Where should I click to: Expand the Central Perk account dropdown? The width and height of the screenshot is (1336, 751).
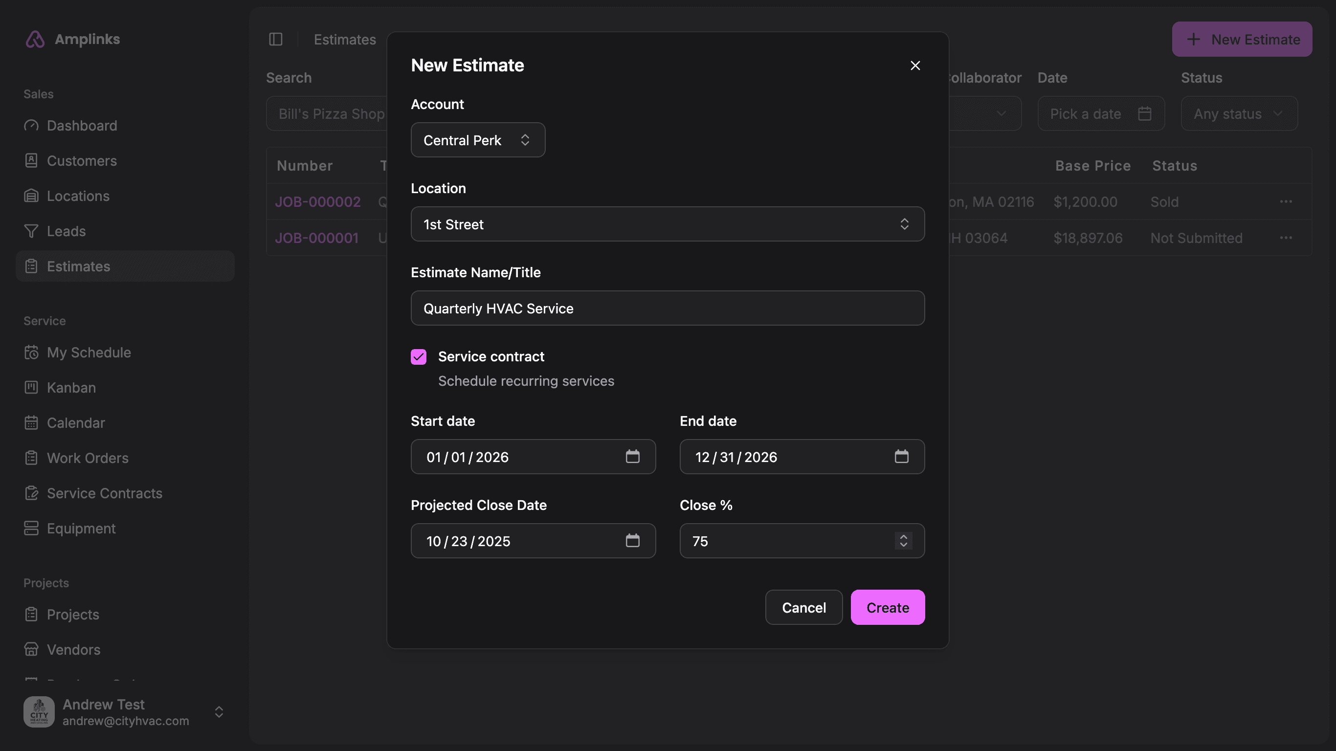coord(477,140)
